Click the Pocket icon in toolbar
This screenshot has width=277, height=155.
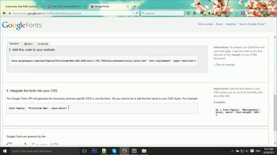(x=202, y=13)
